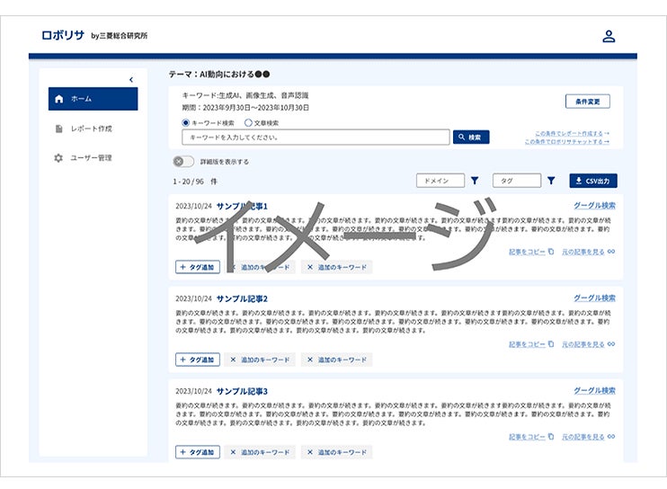Image resolution: width=667 pixels, height=489 pixels.
Task: Focus the keyword search input field
Action: coord(316,138)
